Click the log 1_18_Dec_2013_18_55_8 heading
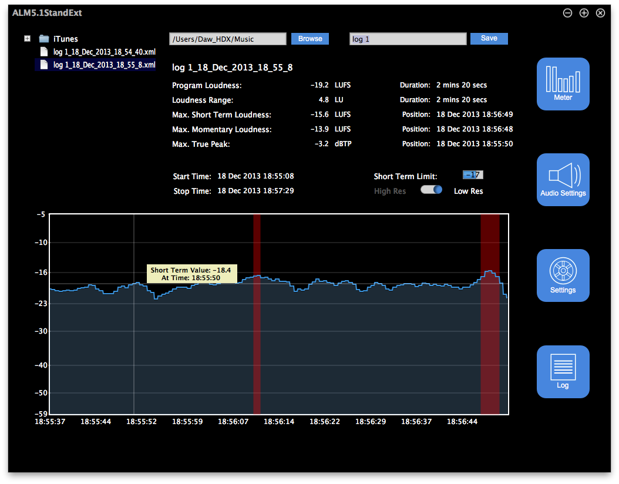Image resolution: width=619 pixels, height=484 pixels. click(232, 68)
